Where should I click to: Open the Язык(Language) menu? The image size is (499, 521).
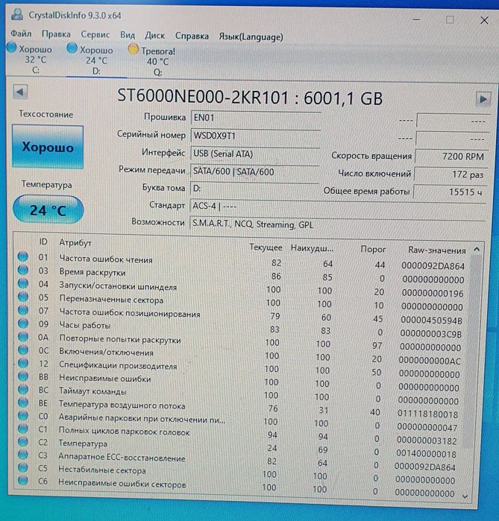pos(251,37)
